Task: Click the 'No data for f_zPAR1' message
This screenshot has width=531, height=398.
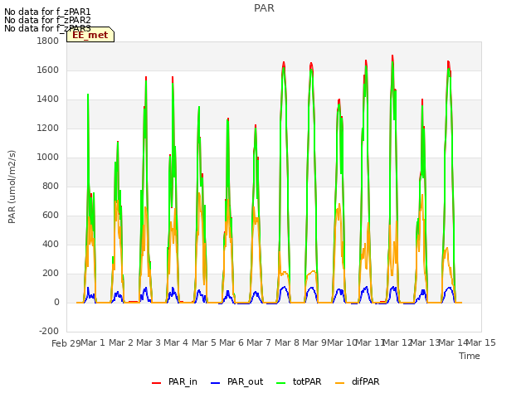Action: coord(47,12)
